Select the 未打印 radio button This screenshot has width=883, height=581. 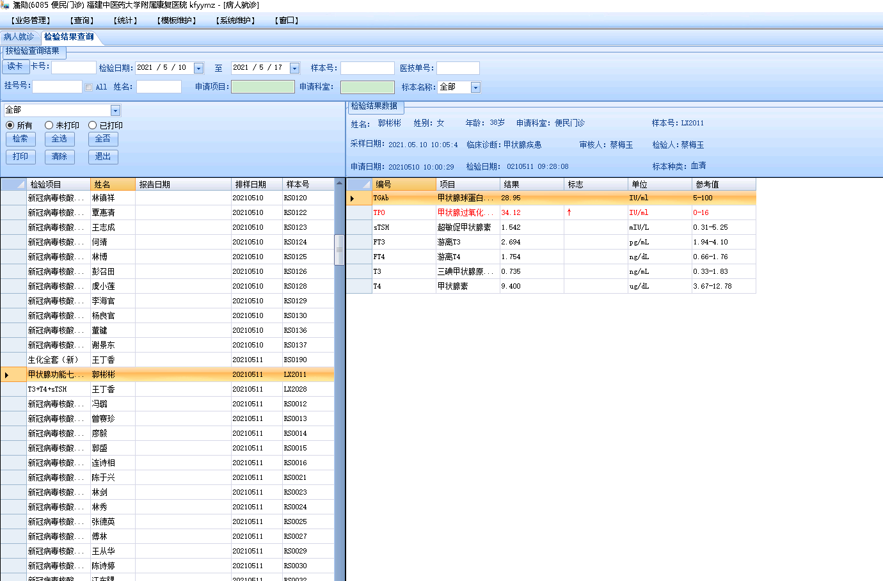click(49, 125)
